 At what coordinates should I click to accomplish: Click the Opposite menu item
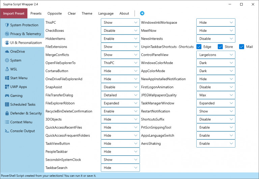pyautogui.click(x=55, y=14)
